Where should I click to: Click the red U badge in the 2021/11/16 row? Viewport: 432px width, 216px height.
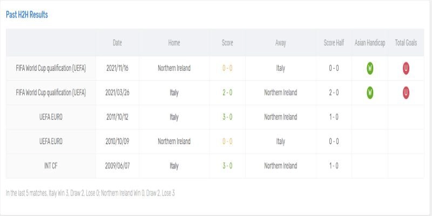(406, 69)
